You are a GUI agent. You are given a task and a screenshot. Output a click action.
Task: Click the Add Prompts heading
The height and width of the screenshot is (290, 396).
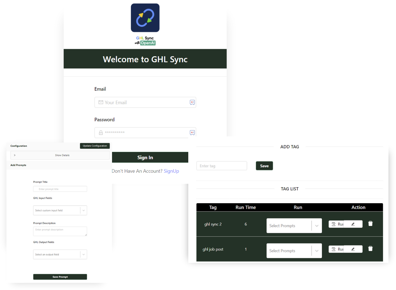18,165
